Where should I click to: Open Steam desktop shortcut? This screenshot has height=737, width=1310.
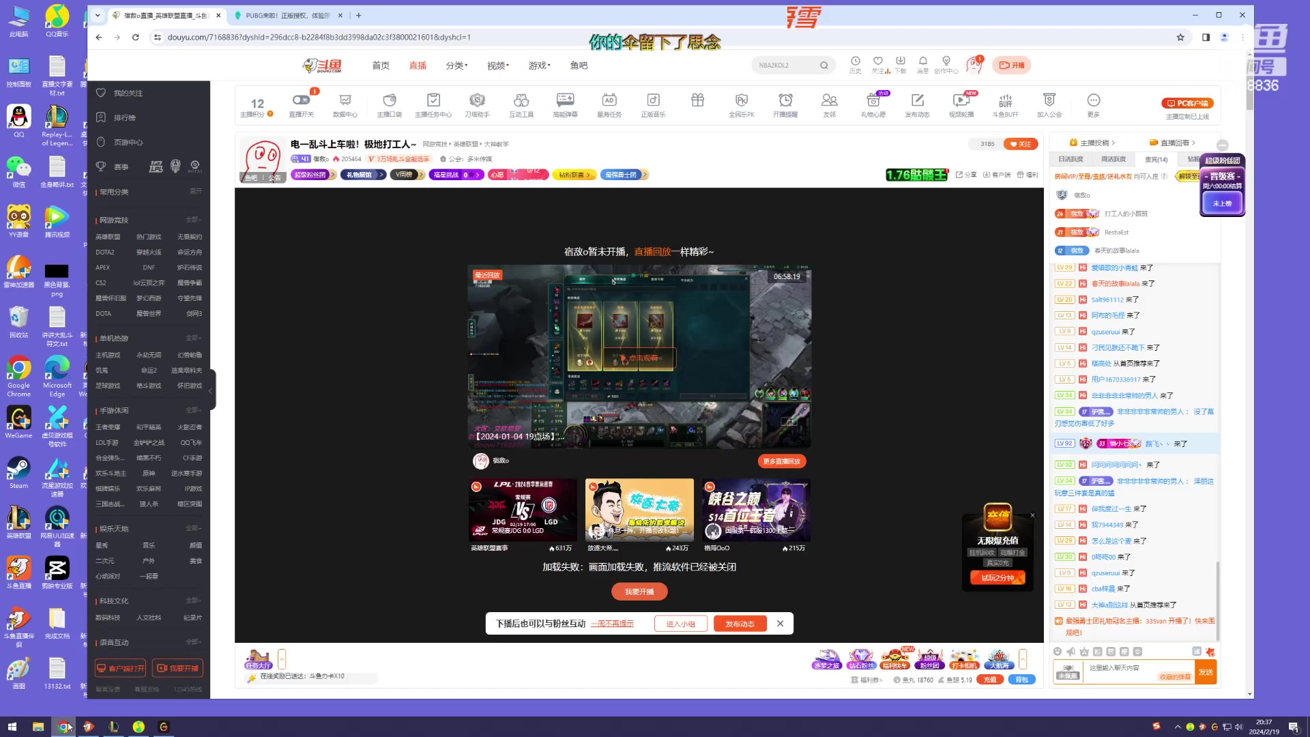tap(18, 472)
